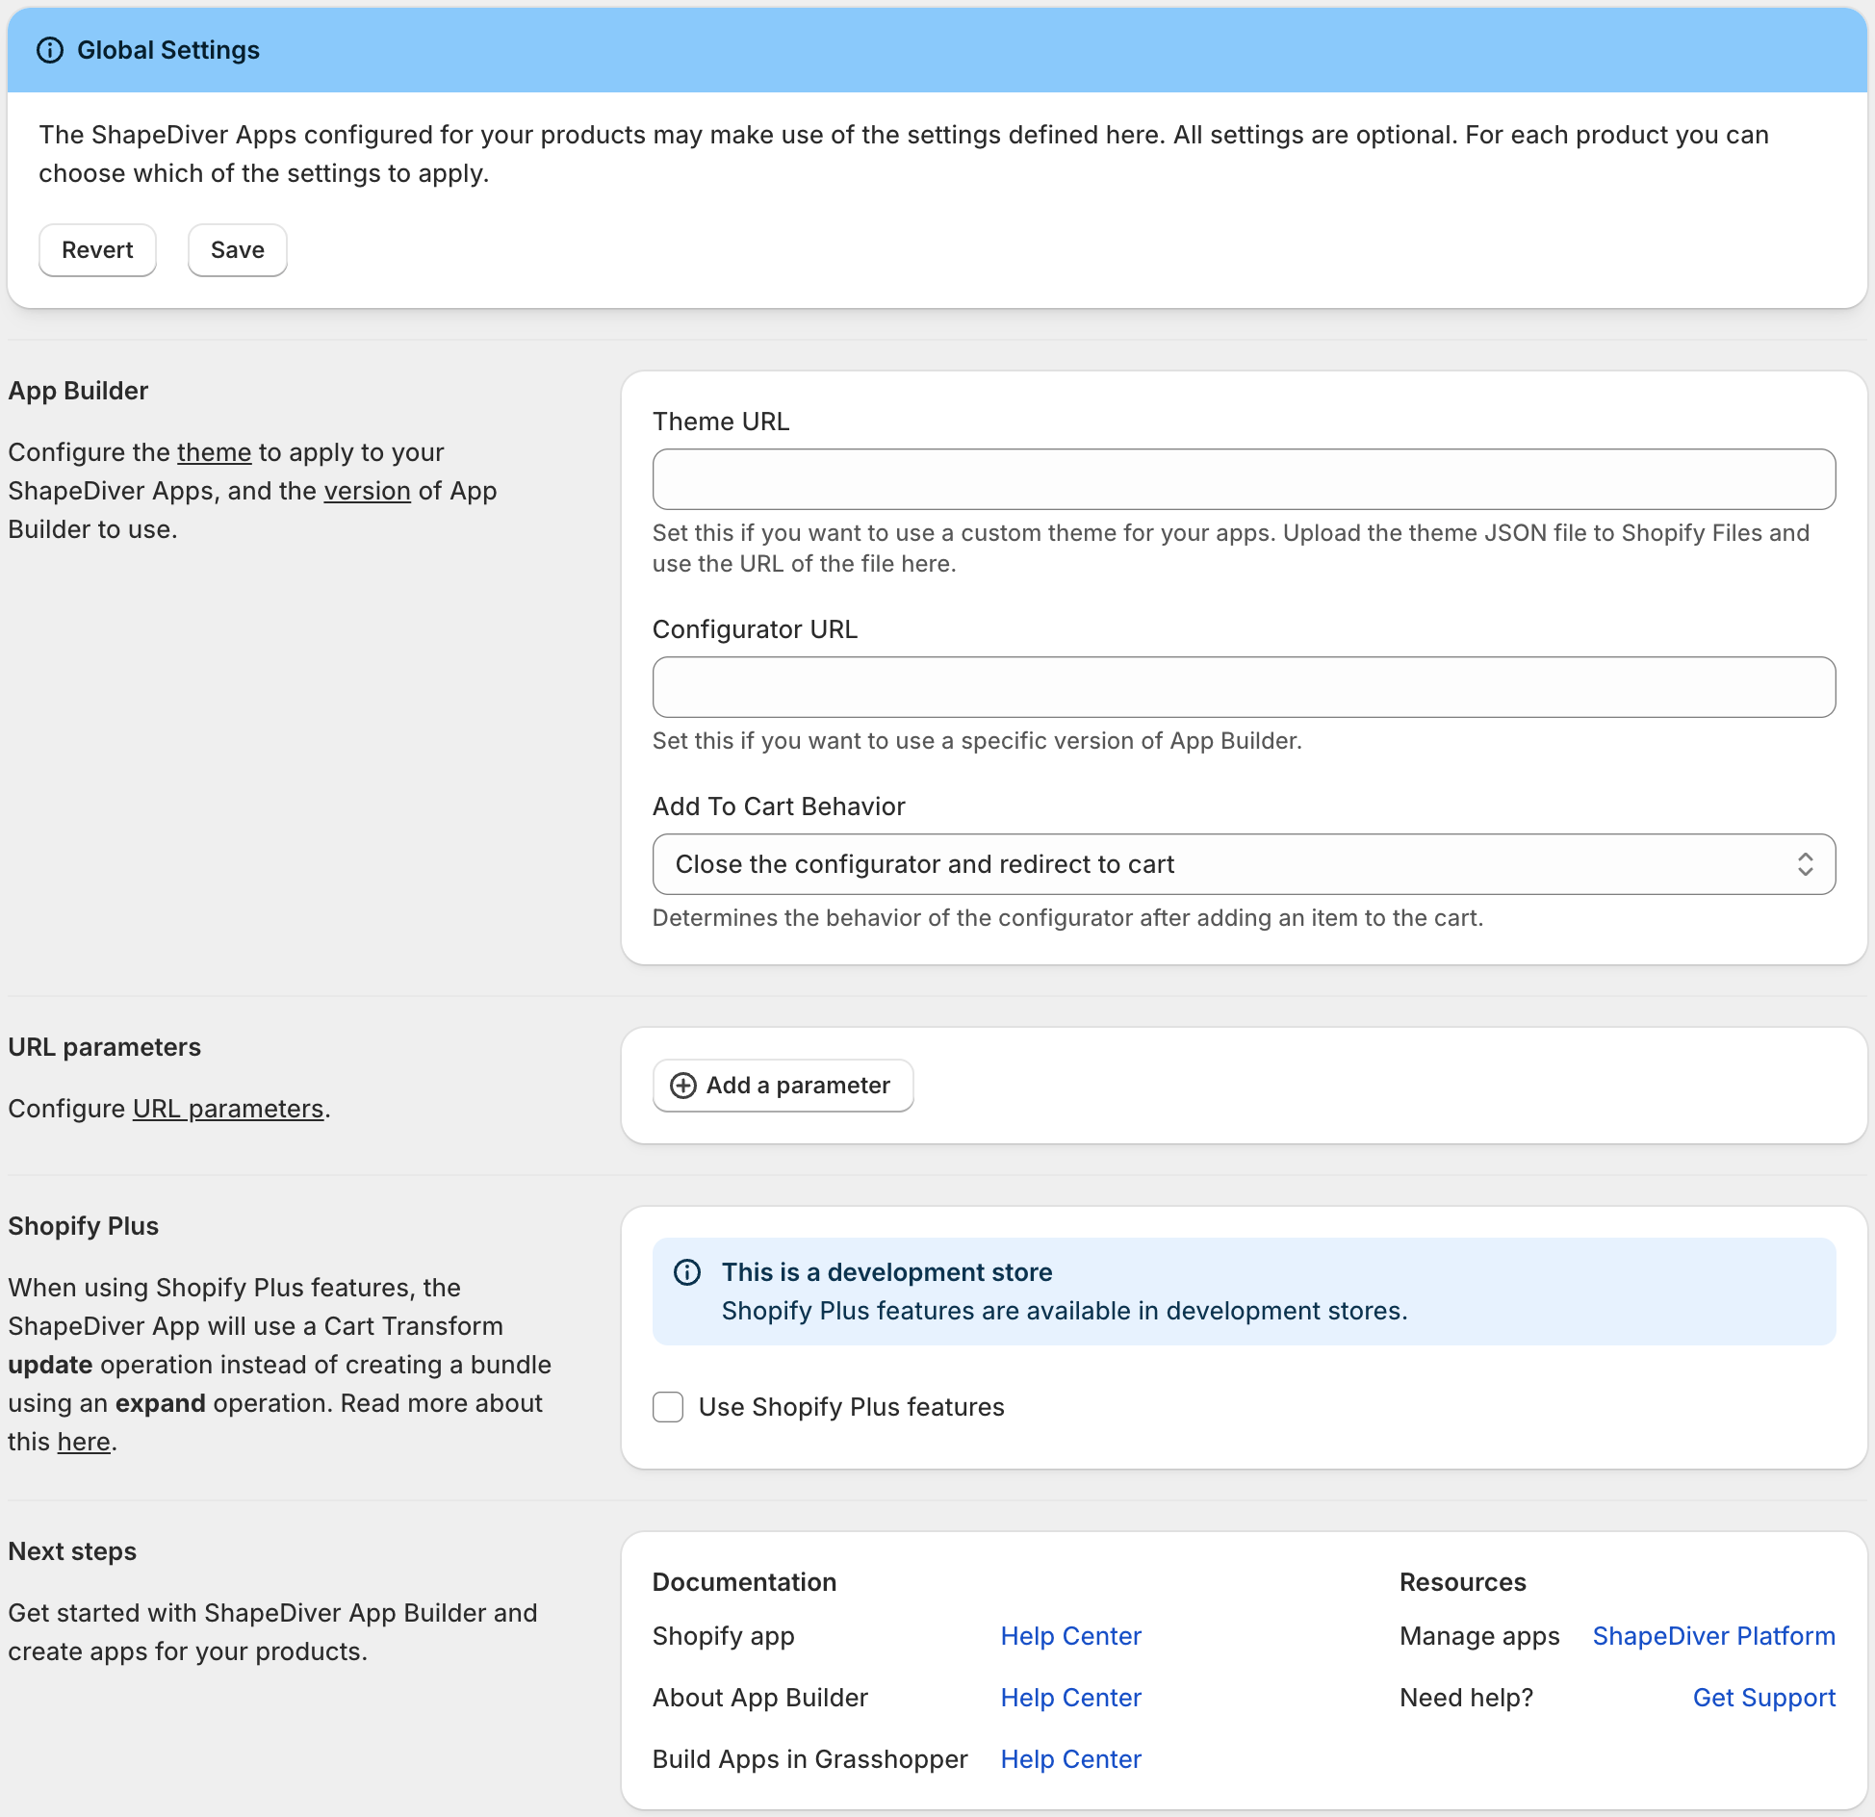This screenshot has width=1875, height=1817.
Task: Click the Add a parameter button
Action: pos(783,1086)
